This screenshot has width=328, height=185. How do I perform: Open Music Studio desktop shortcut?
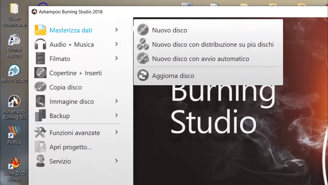point(14,74)
